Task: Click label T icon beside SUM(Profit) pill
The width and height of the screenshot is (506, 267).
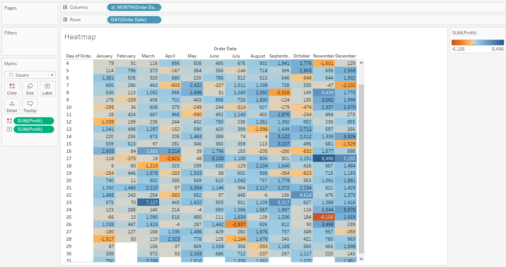Action: [10, 129]
